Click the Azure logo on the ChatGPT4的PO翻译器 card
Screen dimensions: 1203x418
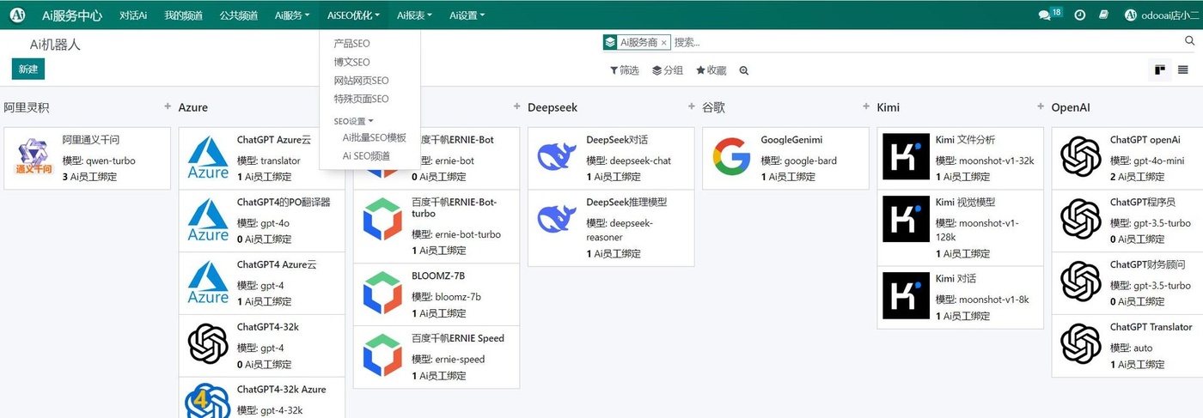pos(208,220)
